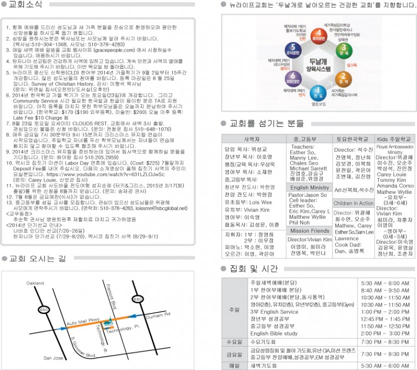Open the youtube.com/watch video URL
Viewport: 417px width, 370px height.
point(105,174)
